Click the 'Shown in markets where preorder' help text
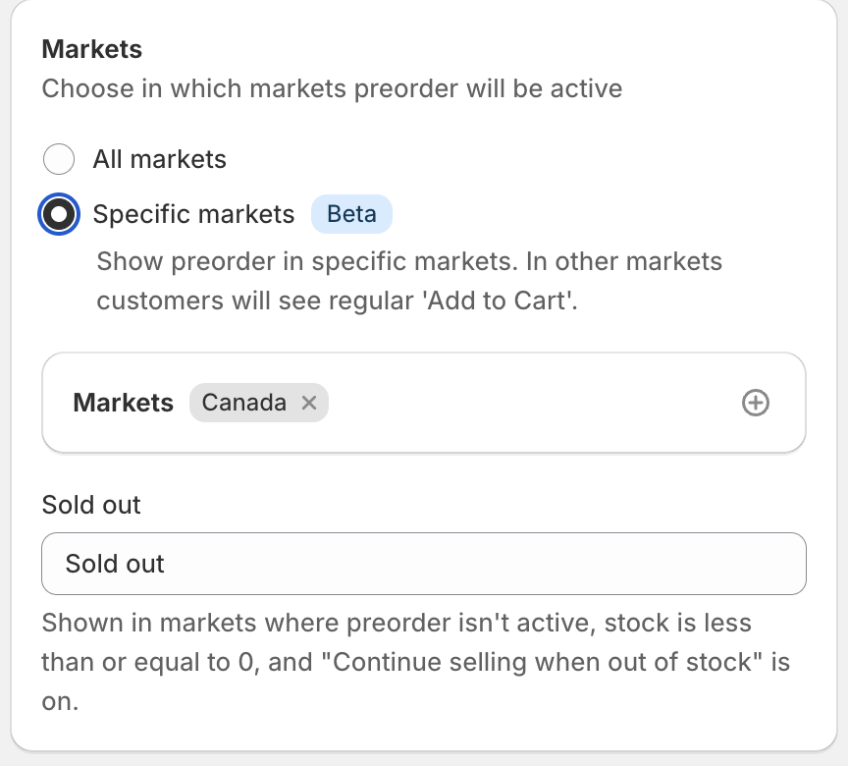This screenshot has width=848, height=766. 416,662
